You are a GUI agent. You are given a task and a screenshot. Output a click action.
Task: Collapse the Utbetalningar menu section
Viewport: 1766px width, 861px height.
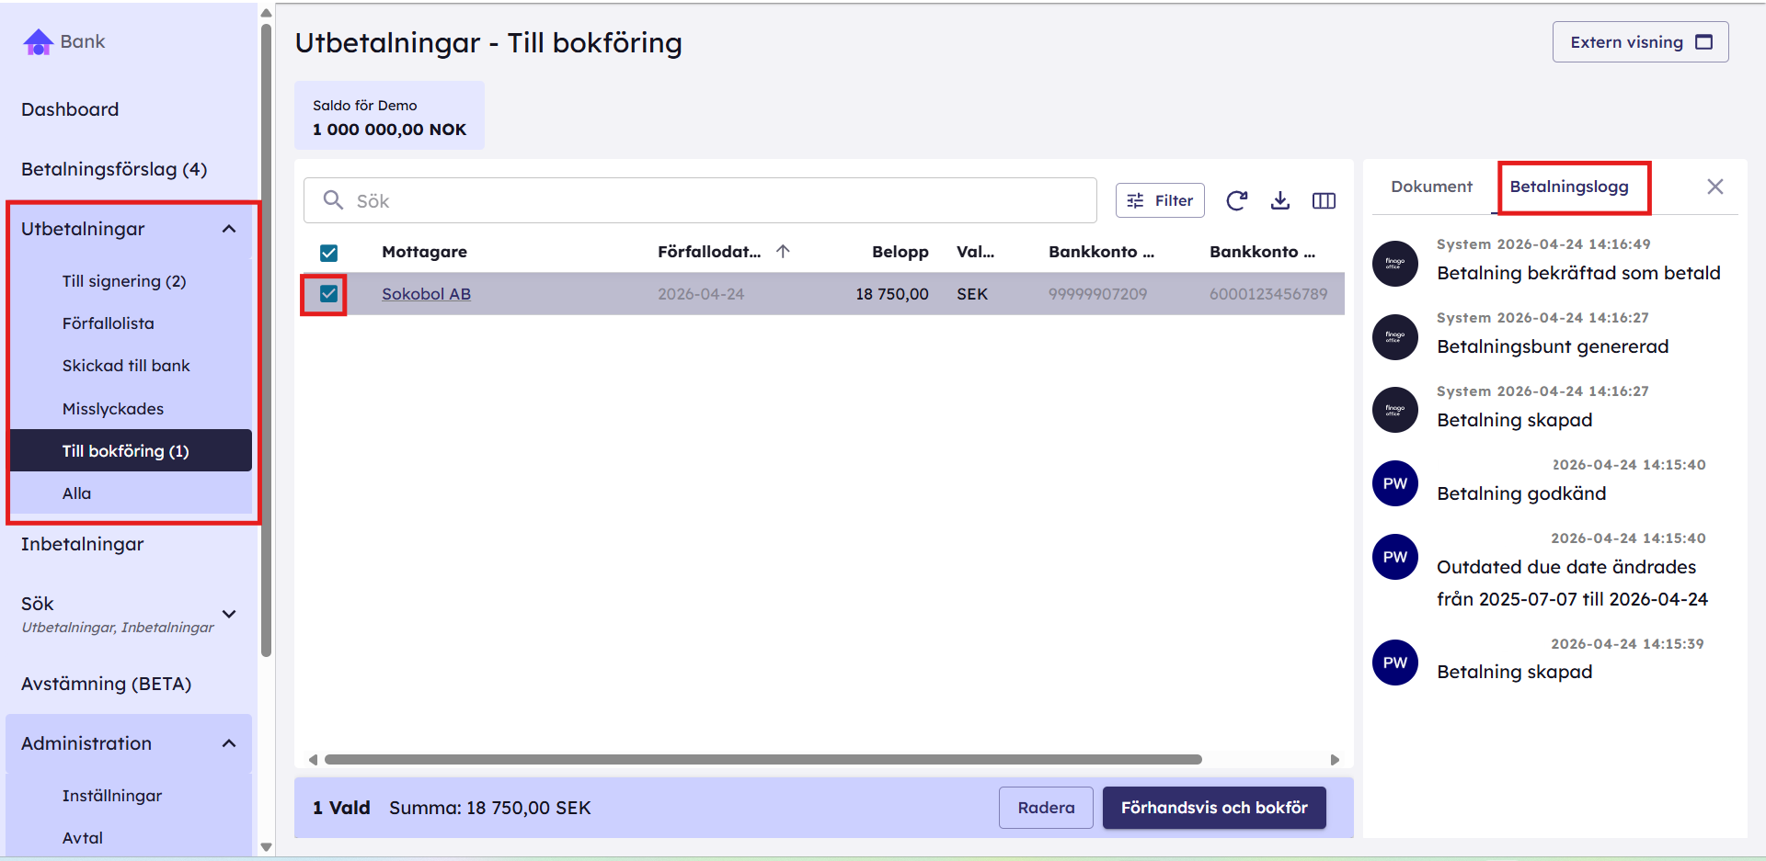tap(229, 229)
